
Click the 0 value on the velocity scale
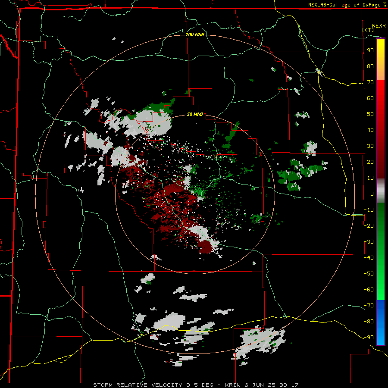pyautogui.click(x=372, y=194)
